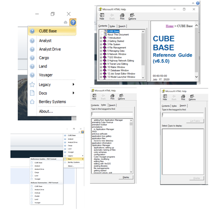Click the ribbon collapse caret beside Help icon
224x209 pixels.
[65, 22]
